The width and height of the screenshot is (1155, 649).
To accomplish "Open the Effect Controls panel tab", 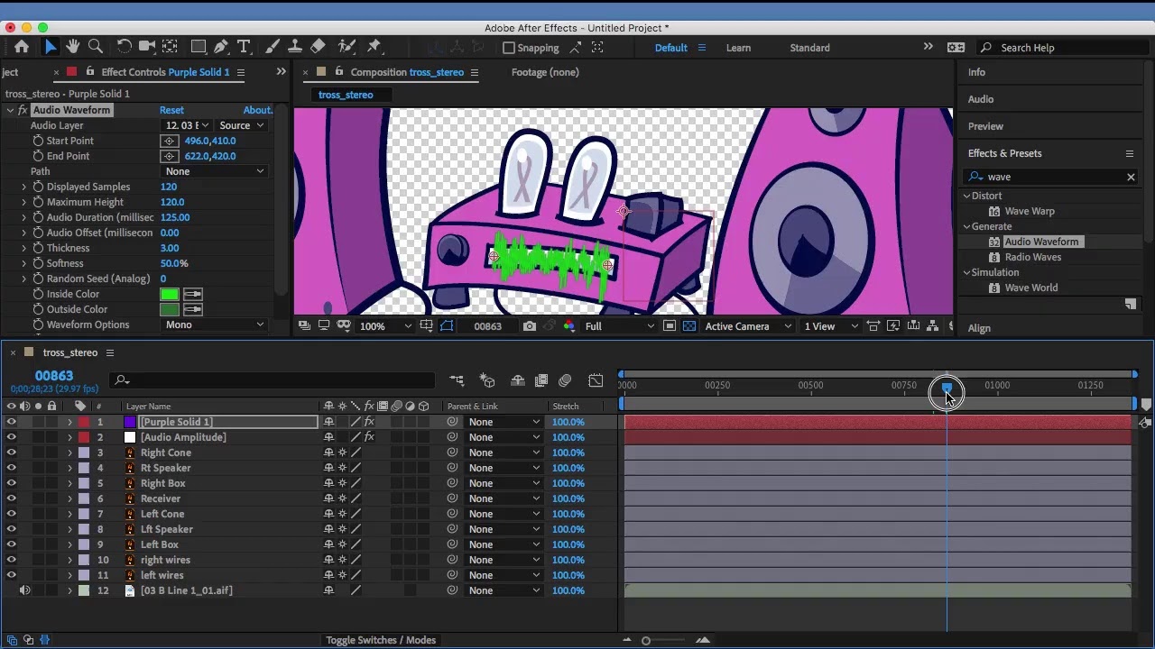I will (165, 72).
